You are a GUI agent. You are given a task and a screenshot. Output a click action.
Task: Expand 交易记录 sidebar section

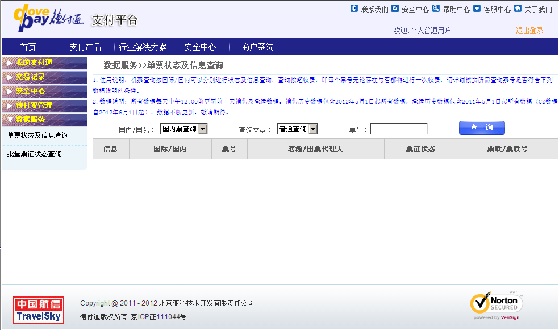point(31,77)
